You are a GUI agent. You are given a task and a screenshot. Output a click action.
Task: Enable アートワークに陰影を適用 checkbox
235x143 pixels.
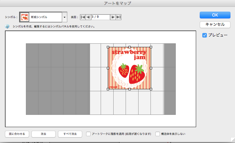(x=88, y=134)
